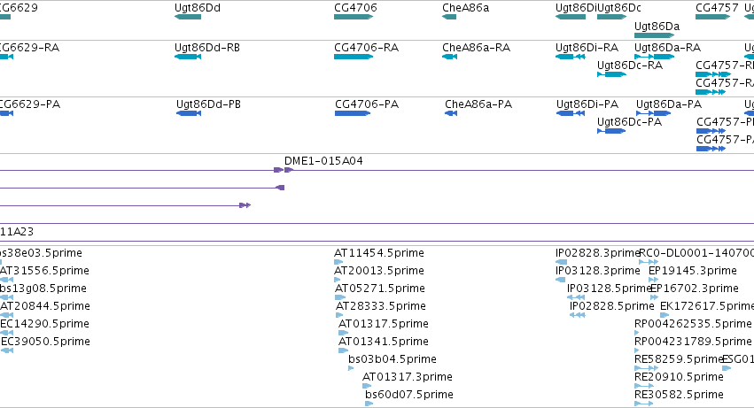Select the Ugt86Di-RA transcript label

pyautogui.click(x=587, y=48)
